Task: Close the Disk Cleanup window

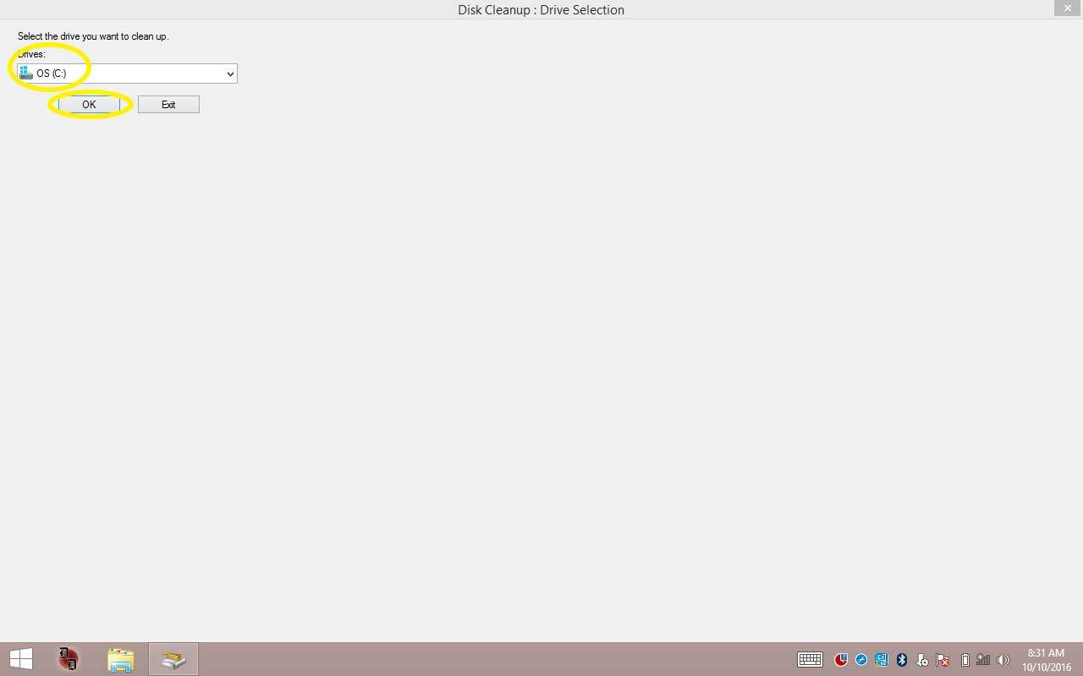Action: point(1067,8)
